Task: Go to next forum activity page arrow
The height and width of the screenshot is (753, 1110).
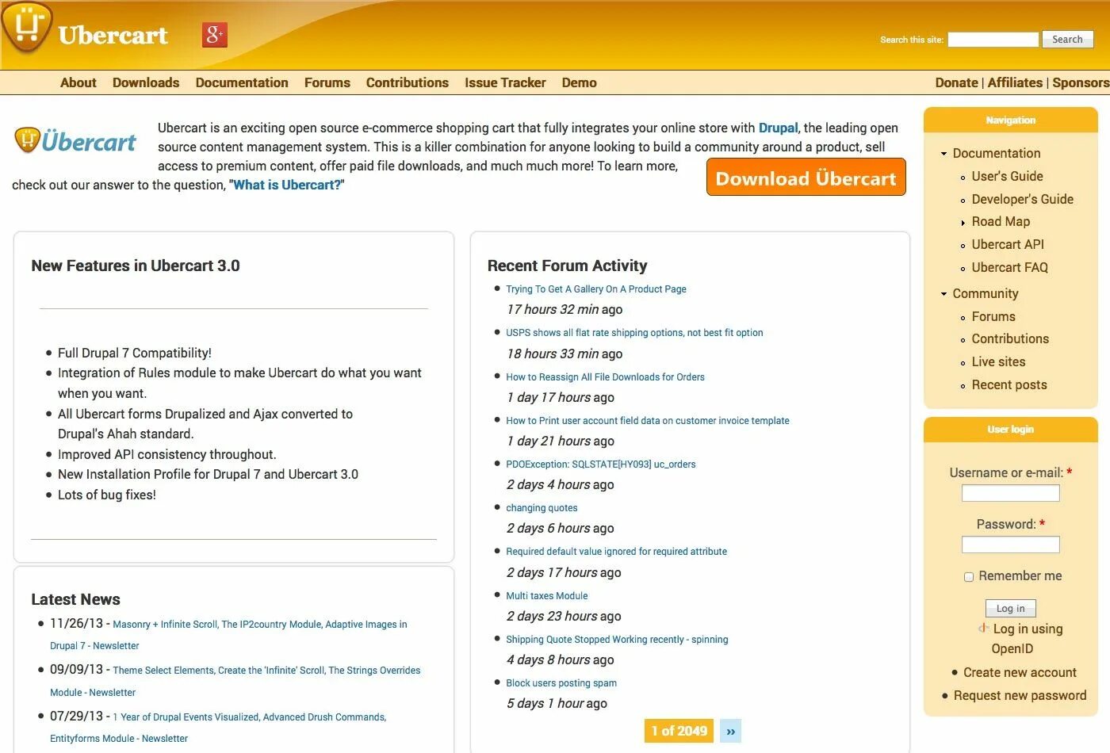Action: [x=731, y=731]
